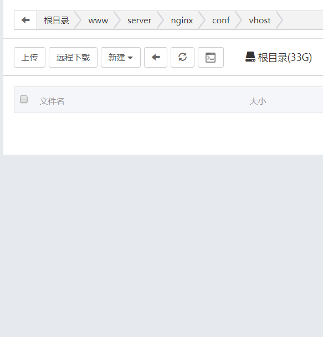Image resolution: width=323 pixels, height=337 pixels.
Task: Go to 根目录 in the breadcrumb path
Action: click(x=57, y=21)
